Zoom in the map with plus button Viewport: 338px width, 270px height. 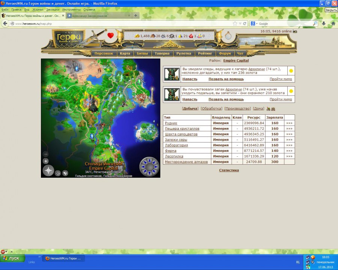tap(45, 161)
